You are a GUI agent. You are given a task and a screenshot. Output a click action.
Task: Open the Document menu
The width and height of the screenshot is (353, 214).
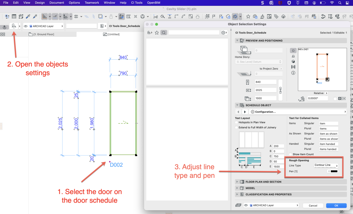coord(57,3)
